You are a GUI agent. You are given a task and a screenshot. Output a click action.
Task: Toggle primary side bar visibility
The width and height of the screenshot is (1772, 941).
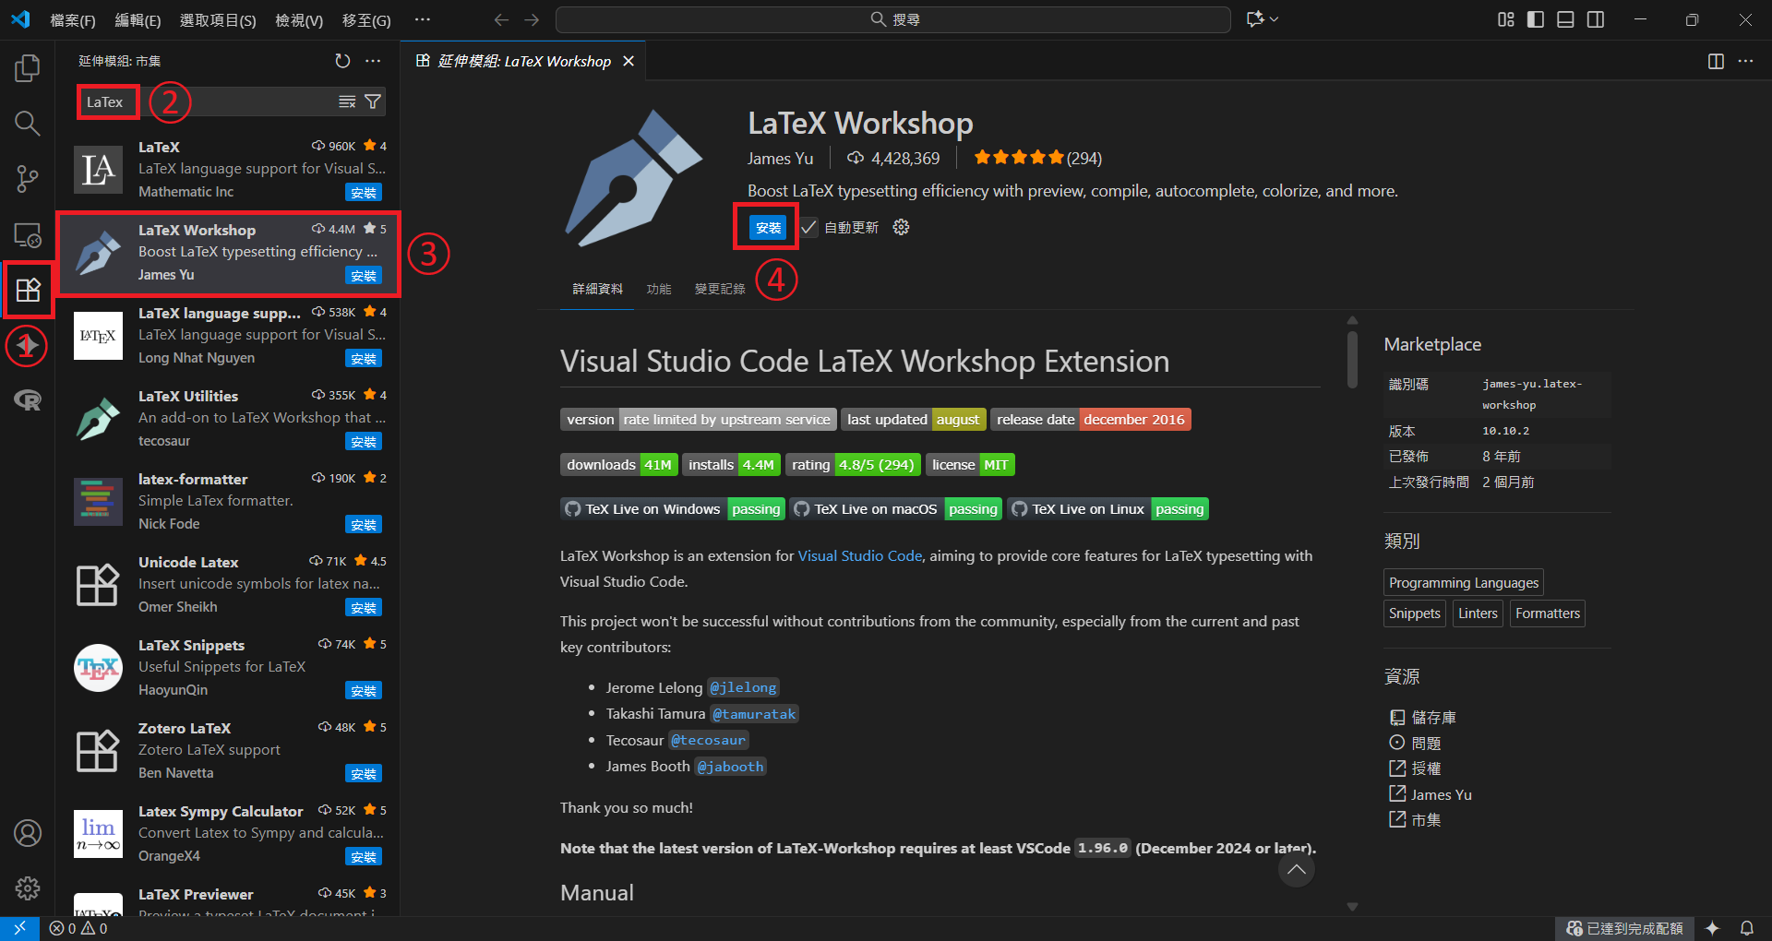pyautogui.click(x=1536, y=19)
